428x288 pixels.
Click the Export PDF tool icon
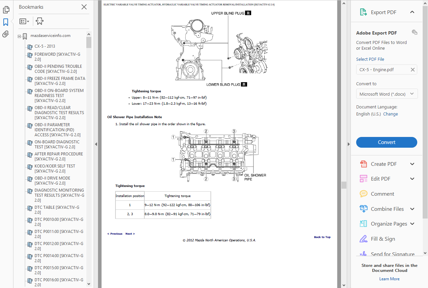point(363,12)
